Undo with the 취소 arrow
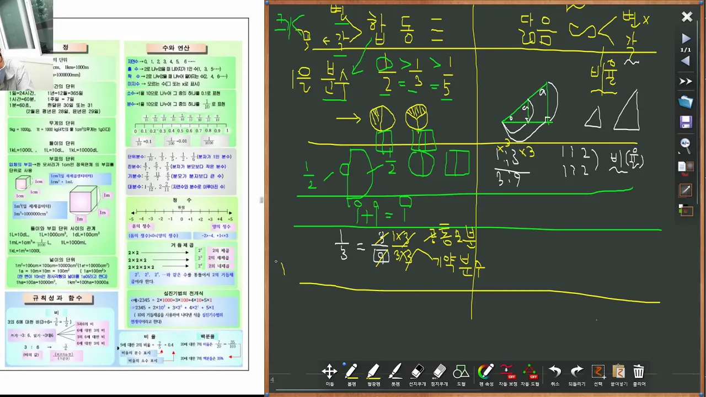This screenshot has width=706, height=397. 555,375
